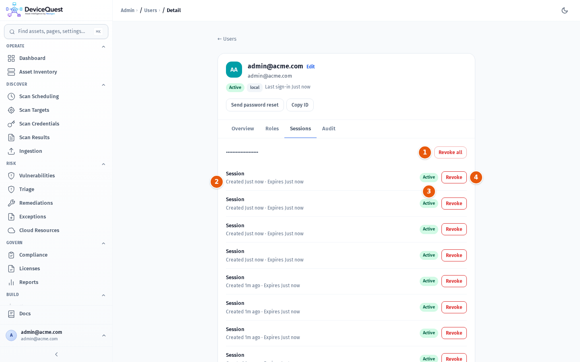The height and width of the screenshot is (362, 580).
Task: Open Ingestion upload icon
Action: coord(11,151)
